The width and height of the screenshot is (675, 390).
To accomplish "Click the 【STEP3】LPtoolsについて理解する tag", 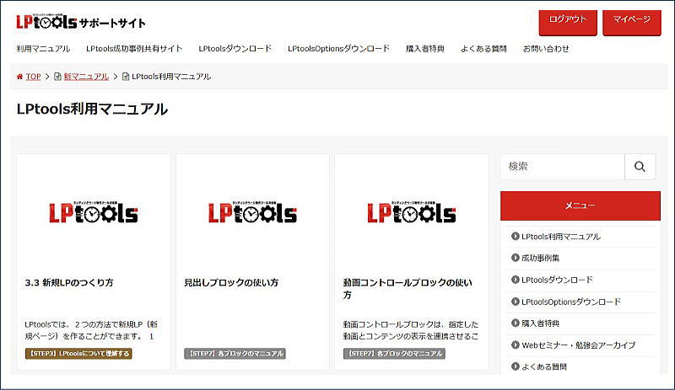I will coord(78,354).
